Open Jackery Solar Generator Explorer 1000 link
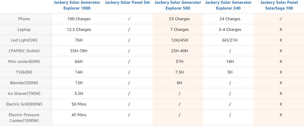The height and width of the screenshot is (128, 304). (x=77, y=5)
